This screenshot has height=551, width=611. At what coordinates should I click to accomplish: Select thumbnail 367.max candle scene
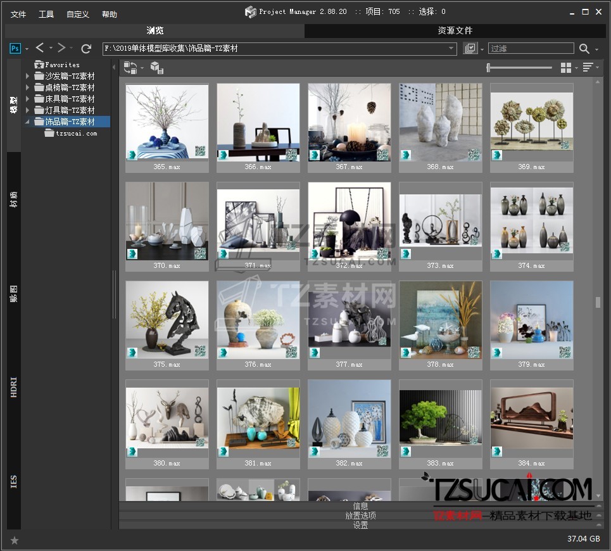coord(349,128)
